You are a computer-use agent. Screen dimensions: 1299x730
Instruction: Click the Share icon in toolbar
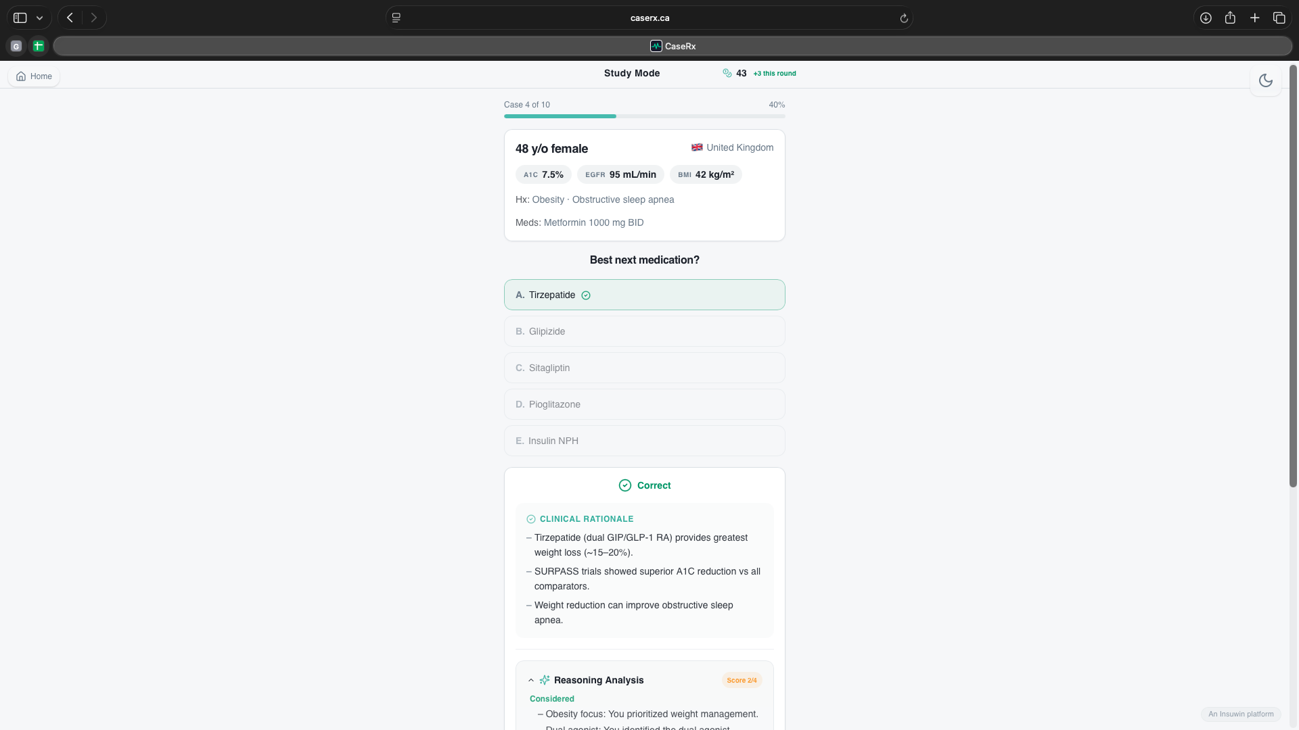coord(1230,18)
